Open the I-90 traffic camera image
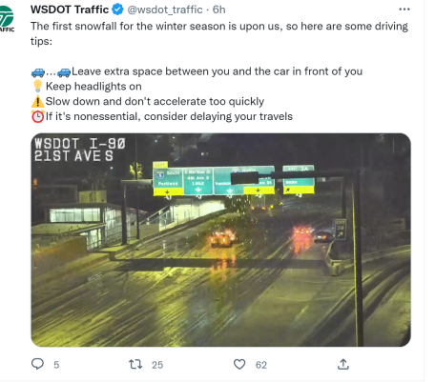 (220, 240)
